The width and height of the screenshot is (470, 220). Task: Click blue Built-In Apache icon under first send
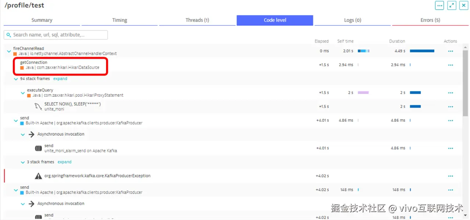(22, 123)
